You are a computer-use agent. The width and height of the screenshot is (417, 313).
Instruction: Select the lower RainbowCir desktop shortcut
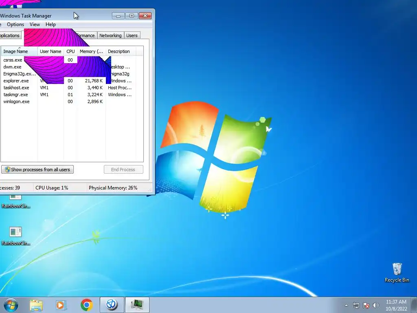click(15, 236)
